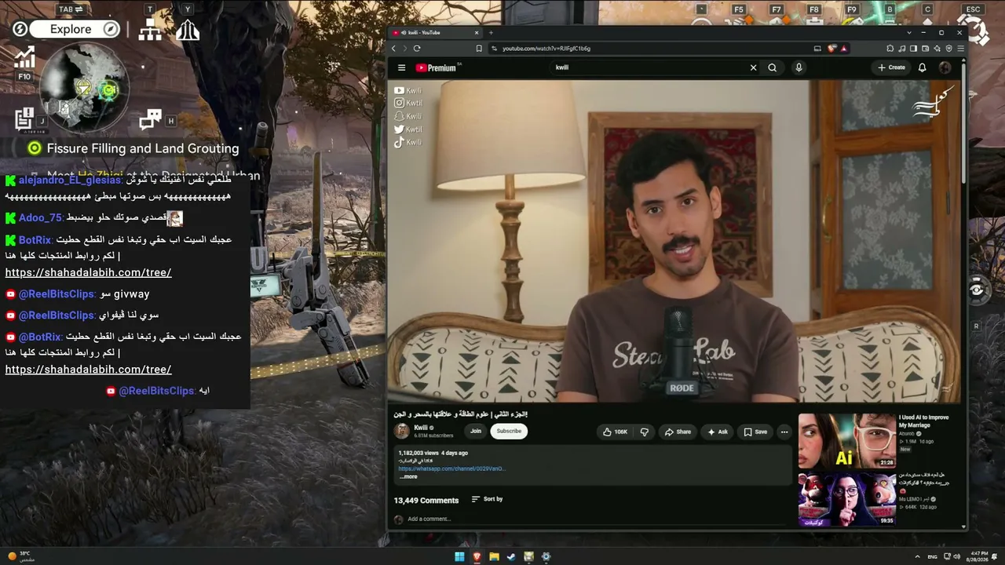The height and width of the screenshot is (565, 1005).
Task: Click the Create button on YouTube
Action: (x=891, y=67)
